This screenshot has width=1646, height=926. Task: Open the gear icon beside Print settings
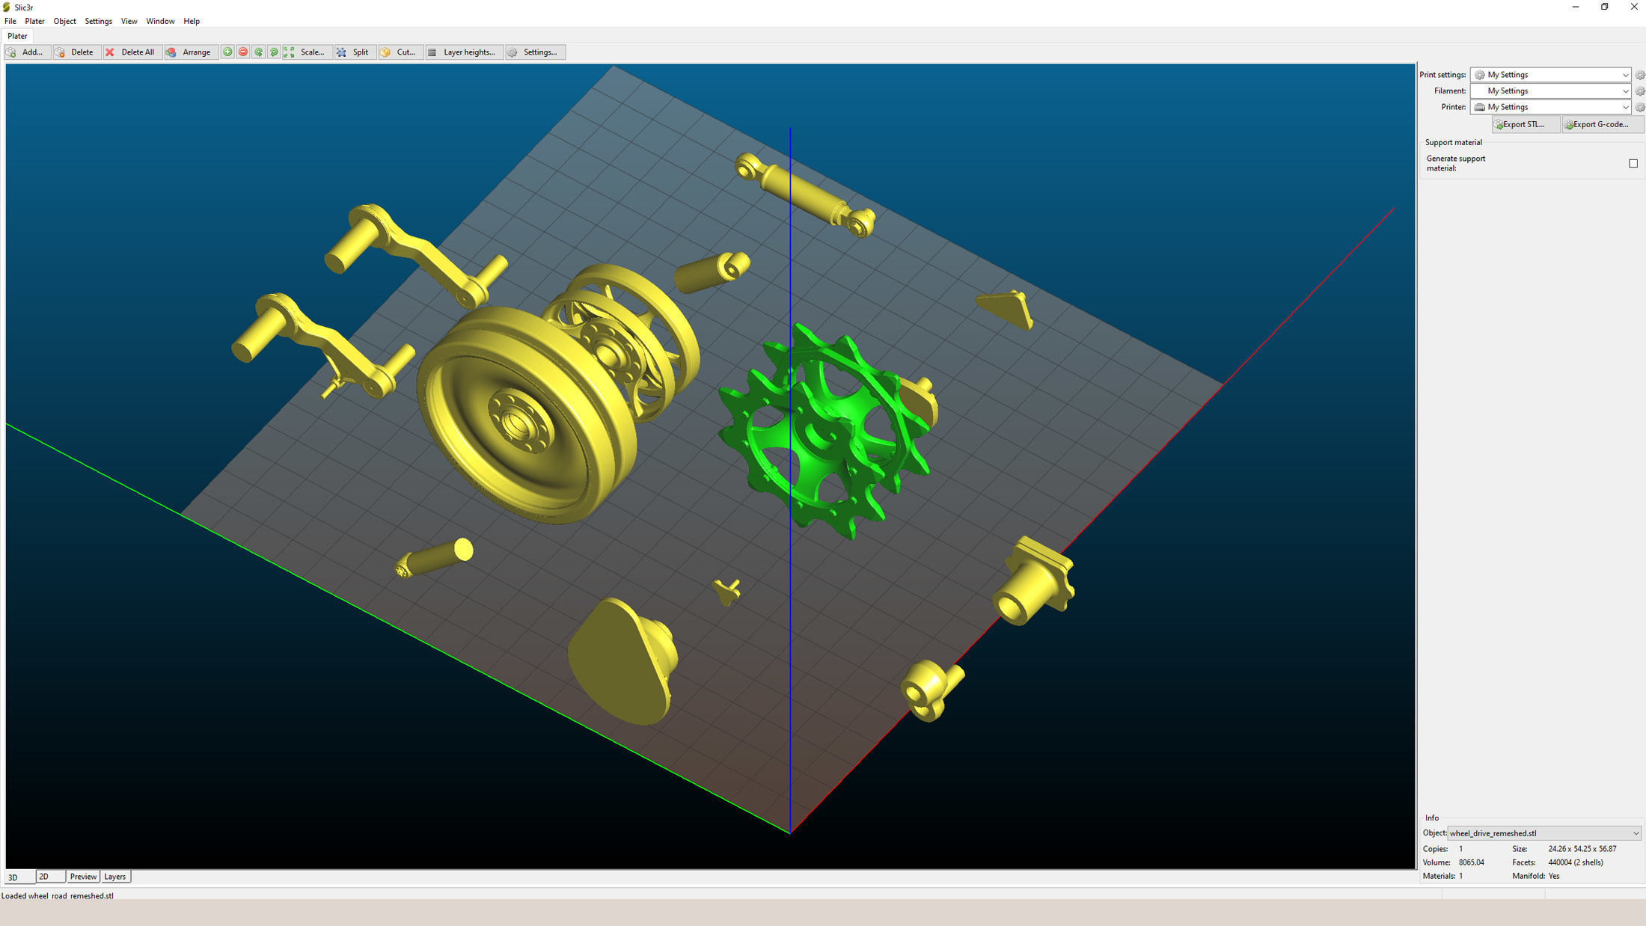point(1639,75)
